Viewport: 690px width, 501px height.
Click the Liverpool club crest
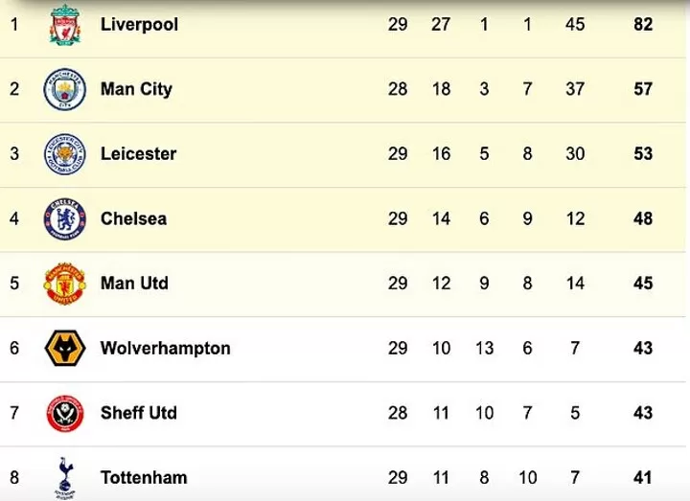[65, 25]
